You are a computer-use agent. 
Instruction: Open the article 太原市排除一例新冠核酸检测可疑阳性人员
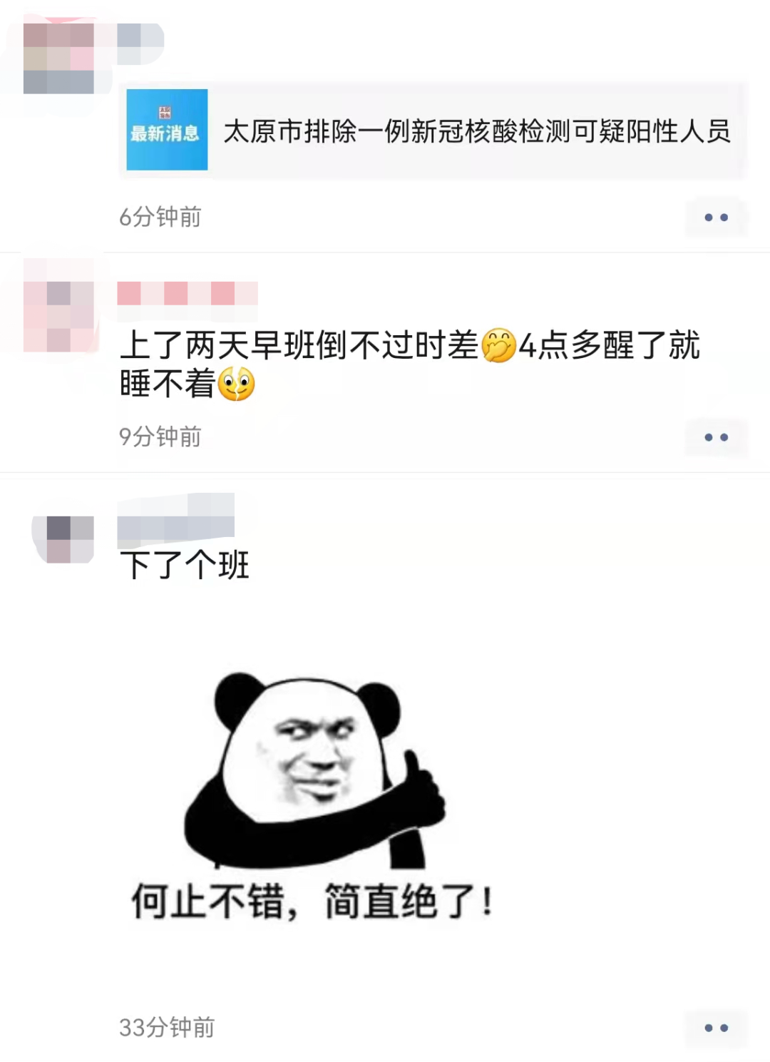pyautogui.click(x=477, y=131)
